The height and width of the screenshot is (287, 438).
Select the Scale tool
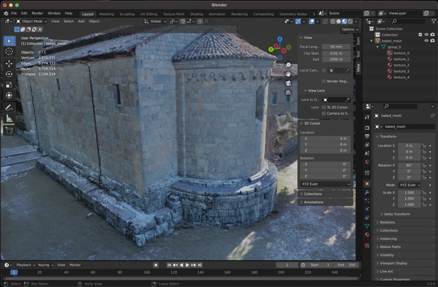[x=9, y=85]
